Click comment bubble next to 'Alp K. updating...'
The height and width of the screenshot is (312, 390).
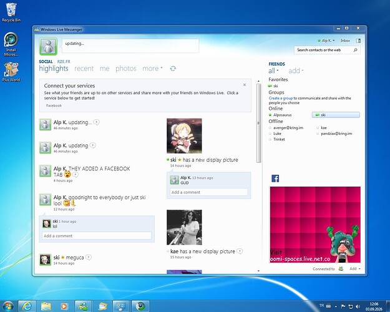97,122
